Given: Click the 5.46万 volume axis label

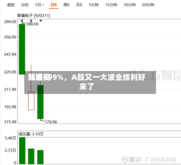Looking at the screenshot, I should click(x=10, y=138).
